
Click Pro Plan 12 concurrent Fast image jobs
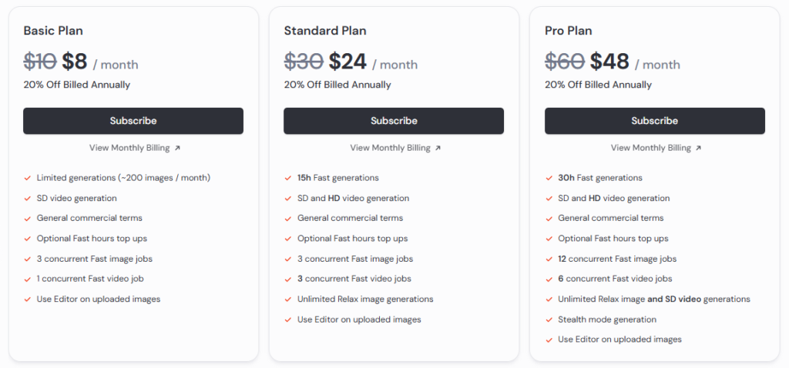coord(617,259)
